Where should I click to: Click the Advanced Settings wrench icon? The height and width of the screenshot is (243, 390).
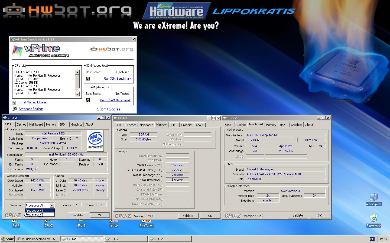[14, 109]
